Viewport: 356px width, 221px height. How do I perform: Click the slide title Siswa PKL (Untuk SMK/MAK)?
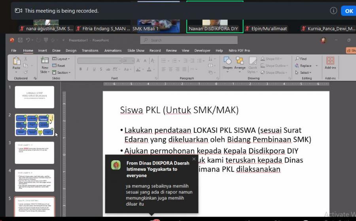tap(179, 110)
